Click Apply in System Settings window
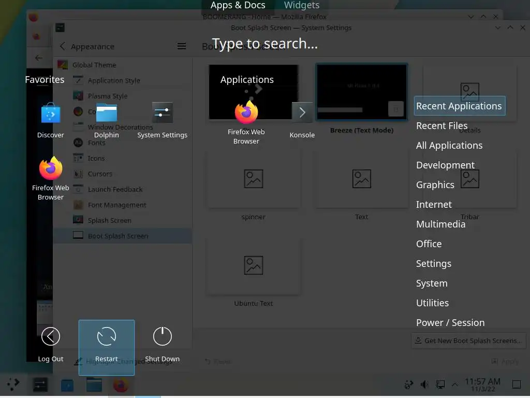 point(505,361)
